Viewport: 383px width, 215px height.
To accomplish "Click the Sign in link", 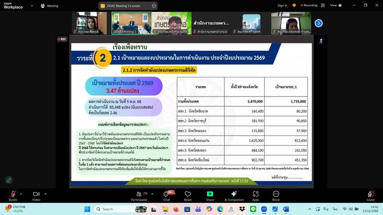I will pyautogui.click(x=282, y=5).
